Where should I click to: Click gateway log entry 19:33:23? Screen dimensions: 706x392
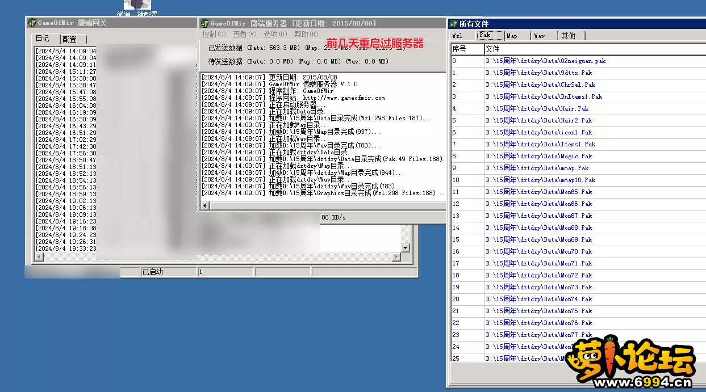point(66,248)
